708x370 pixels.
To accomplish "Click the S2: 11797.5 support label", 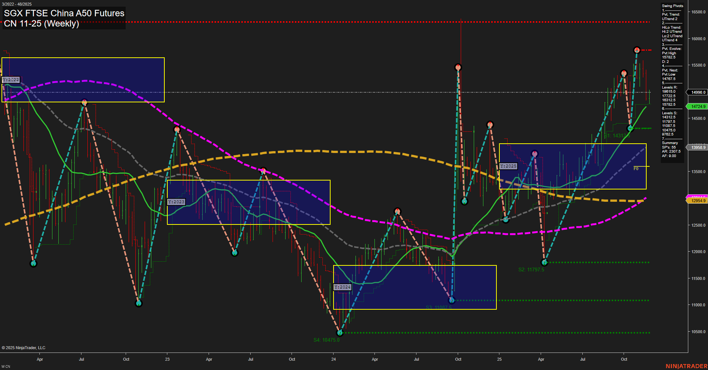I will 531,269.
